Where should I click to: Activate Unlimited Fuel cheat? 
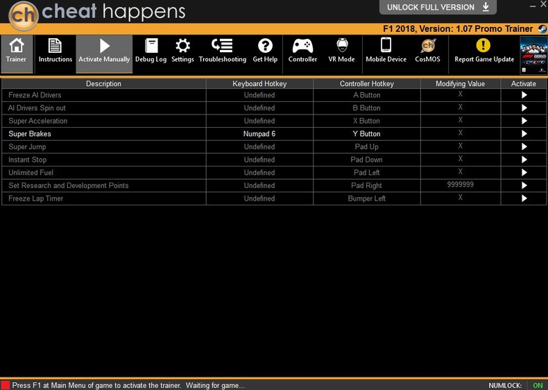524,172
